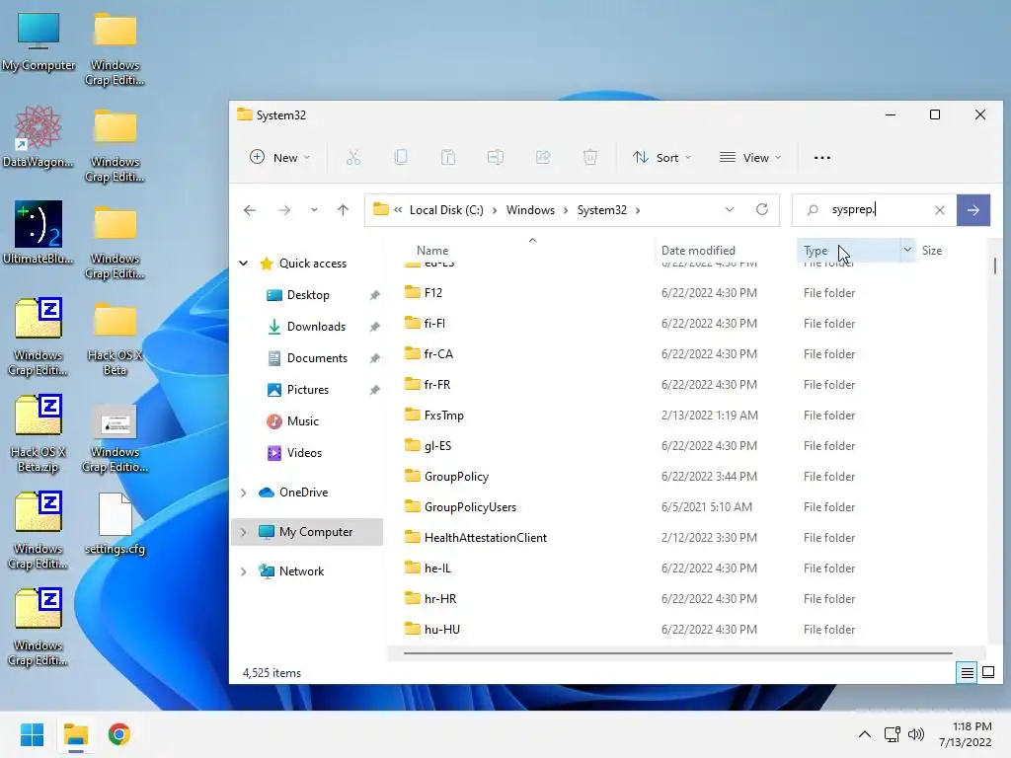Open the Type column filter dropdown
Screen dimensions: 1011x758
(907, 250)
